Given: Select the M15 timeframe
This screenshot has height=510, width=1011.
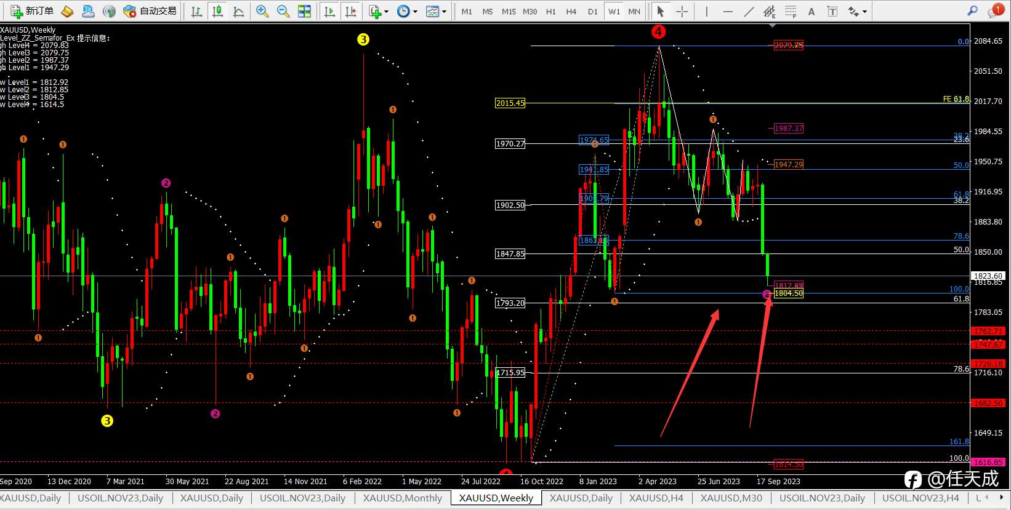Looking at the screenshot, I should [509, 11].
